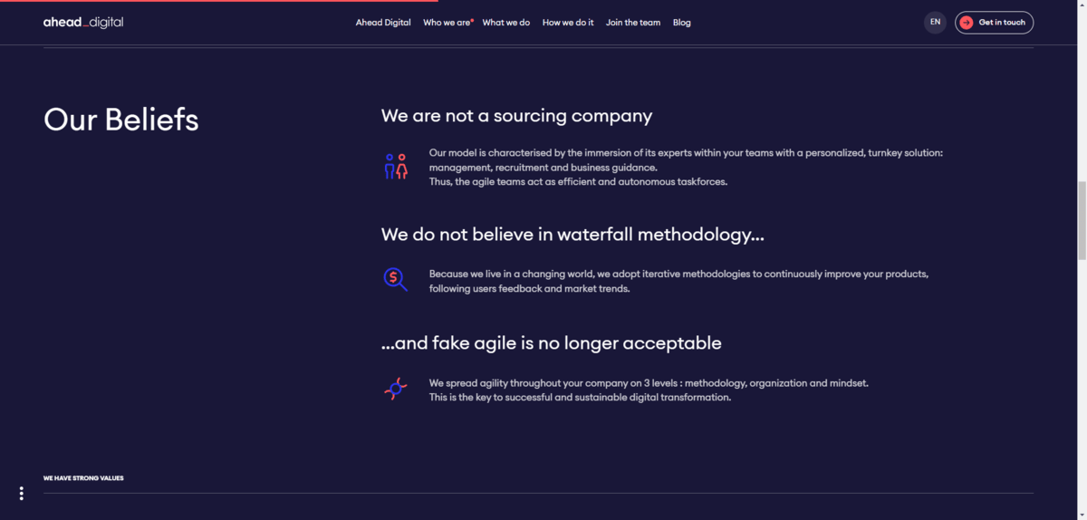
Task: Visit the Blog link
Action: 682,23
